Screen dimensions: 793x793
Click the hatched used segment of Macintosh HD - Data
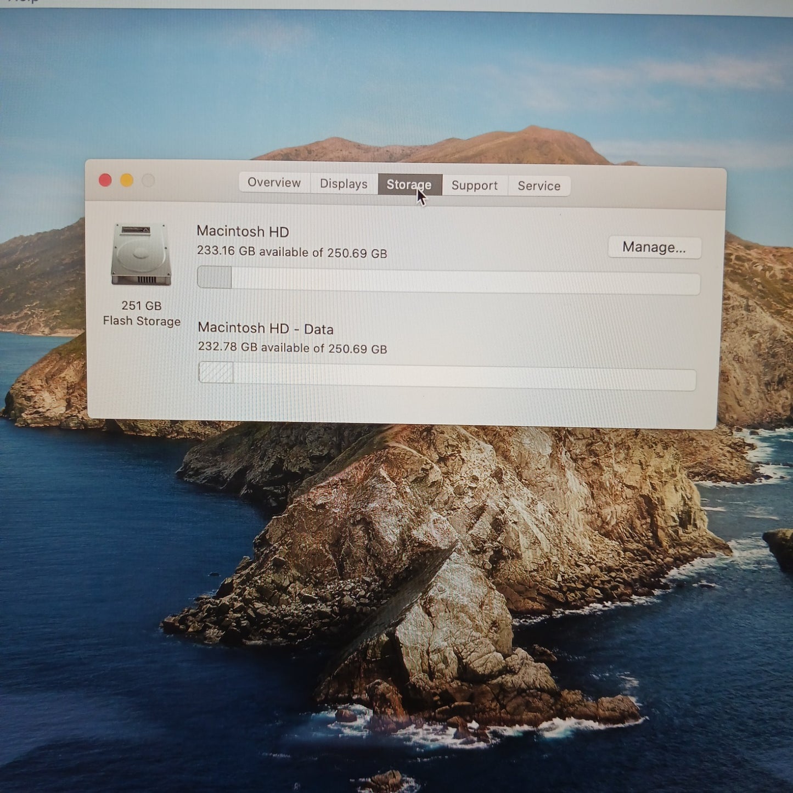(216, 373)
